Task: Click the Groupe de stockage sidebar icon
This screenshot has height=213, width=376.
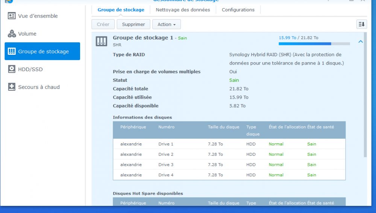Action: (x=12, y=51)
